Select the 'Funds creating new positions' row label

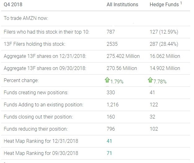coord(35,92)
